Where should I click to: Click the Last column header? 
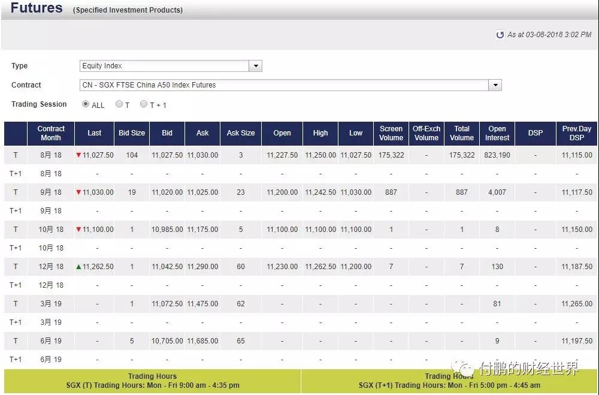[94, 133]
